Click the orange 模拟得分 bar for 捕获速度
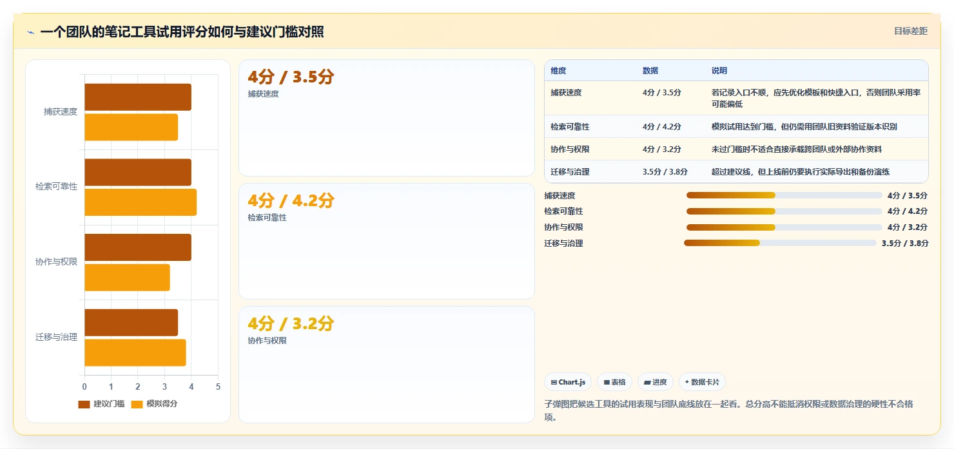 point(131,127)
